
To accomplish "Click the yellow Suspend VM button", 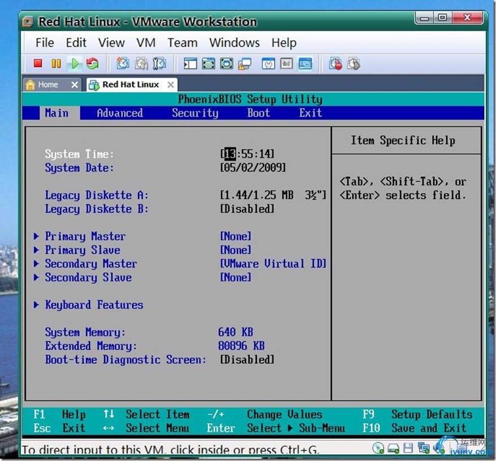I will click(x=56, y=63).
